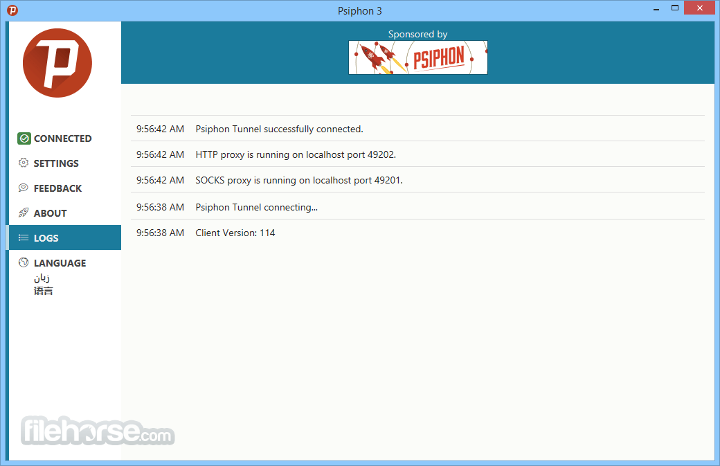Click the Logs list icon
720x466 pixels.
(x=24, y=238)
